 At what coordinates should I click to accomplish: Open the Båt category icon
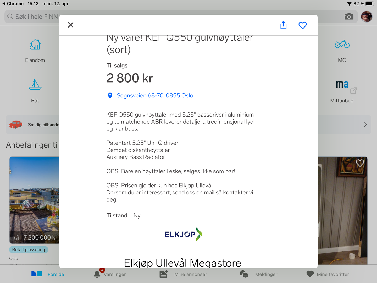click(35, 85)
